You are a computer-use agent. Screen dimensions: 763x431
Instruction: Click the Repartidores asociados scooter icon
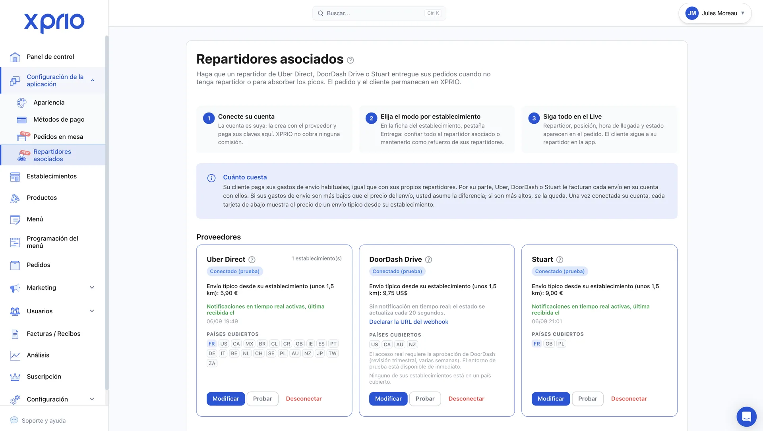23,155
